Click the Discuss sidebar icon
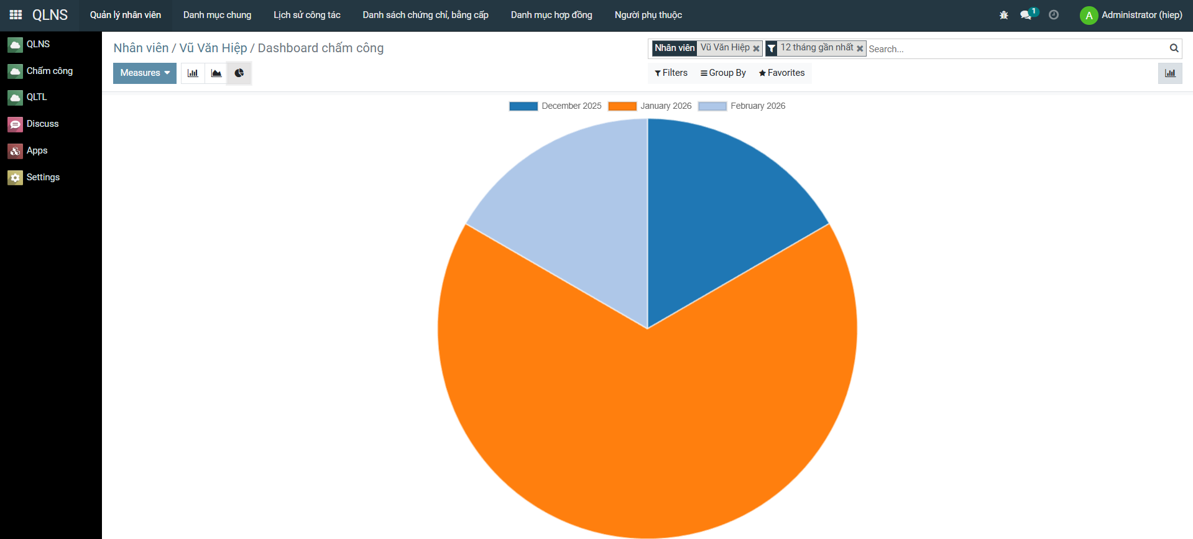 pos(15,124)
